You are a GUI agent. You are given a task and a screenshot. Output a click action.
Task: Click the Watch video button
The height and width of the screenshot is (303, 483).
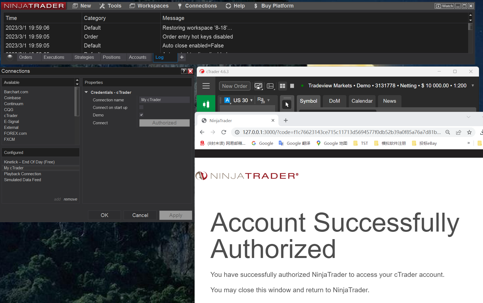[444, 6]
